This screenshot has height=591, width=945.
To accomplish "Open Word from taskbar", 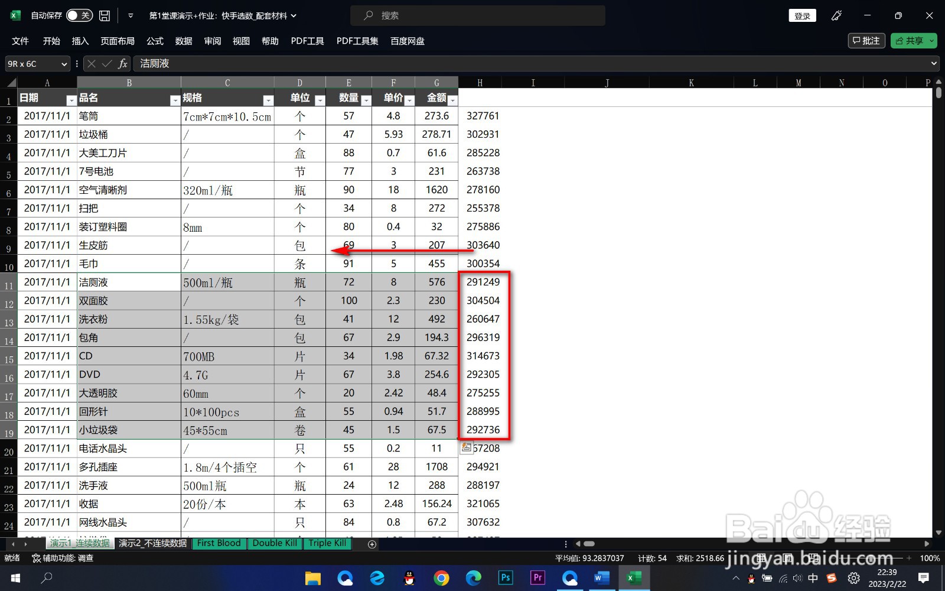I will 602,578.
